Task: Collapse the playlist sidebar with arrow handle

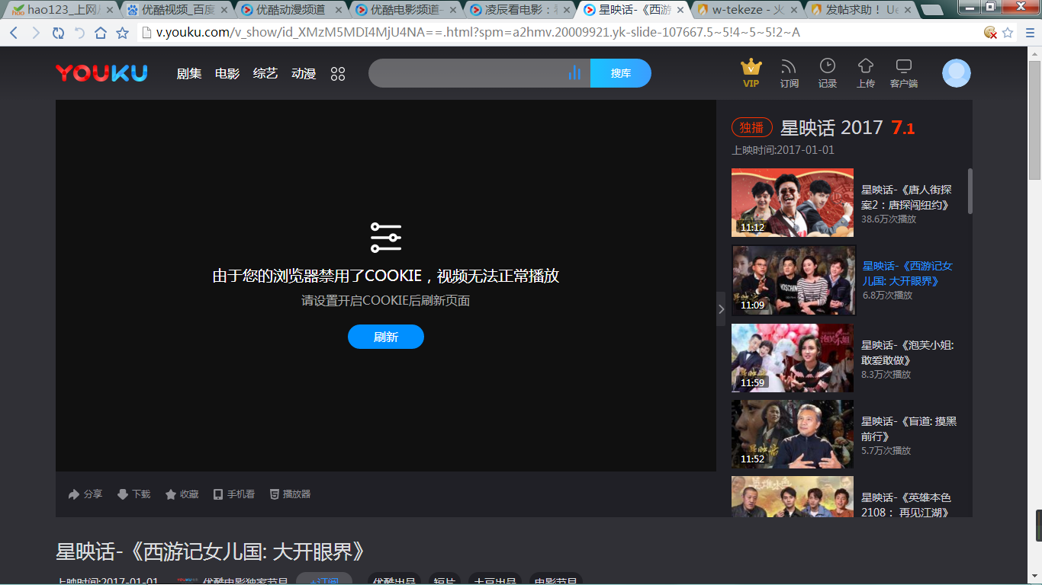Action: tap(721, 308)
